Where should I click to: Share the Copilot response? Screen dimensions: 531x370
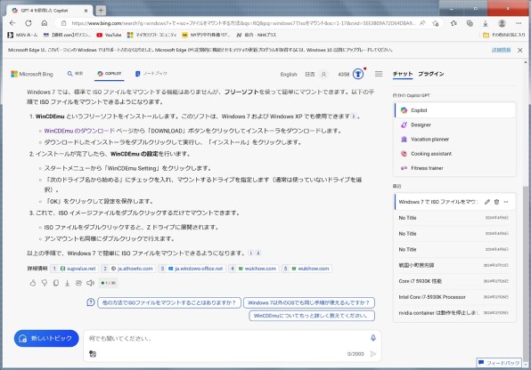pyautogui.click(x=79, y=283)
